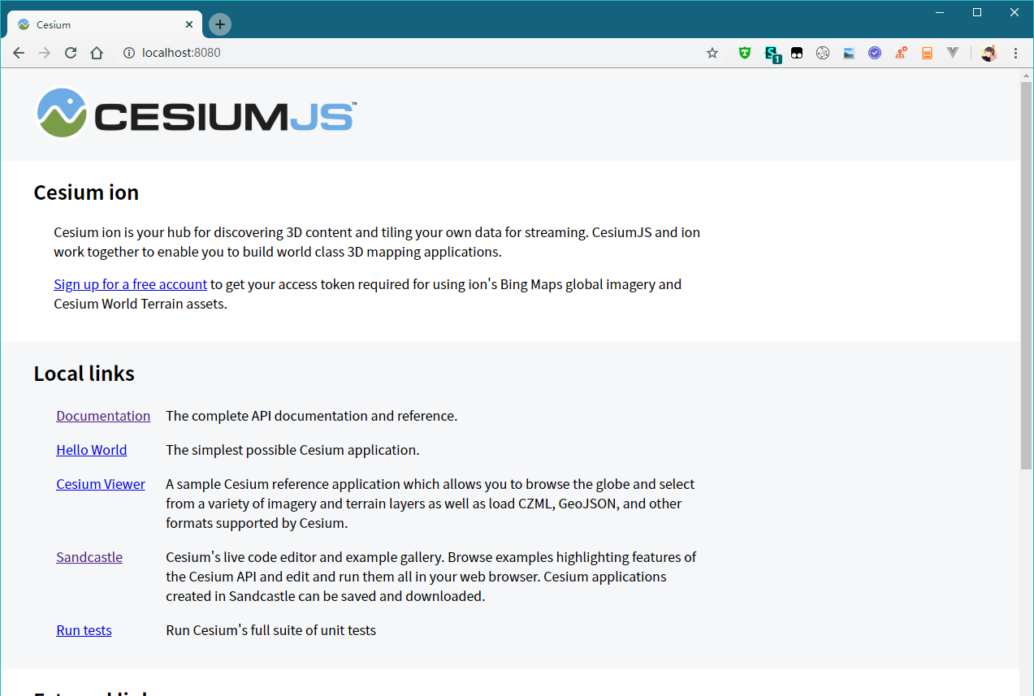This screenshot has width=1034, height=696.
Task: Follow the Sign up for a free account link
Action: tap(131, 284)
